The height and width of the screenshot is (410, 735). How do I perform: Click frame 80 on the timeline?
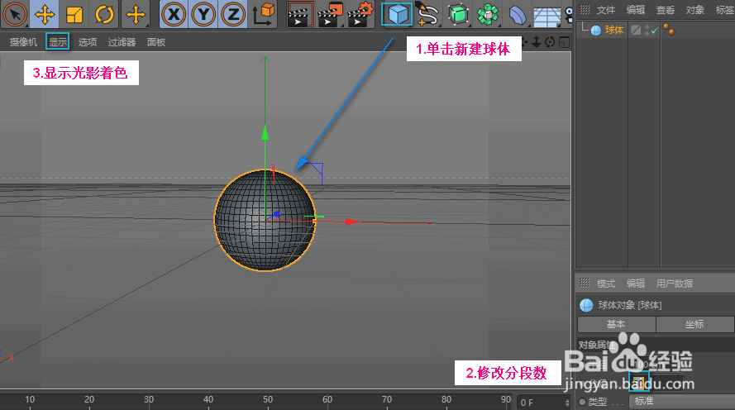coord(446,400)
